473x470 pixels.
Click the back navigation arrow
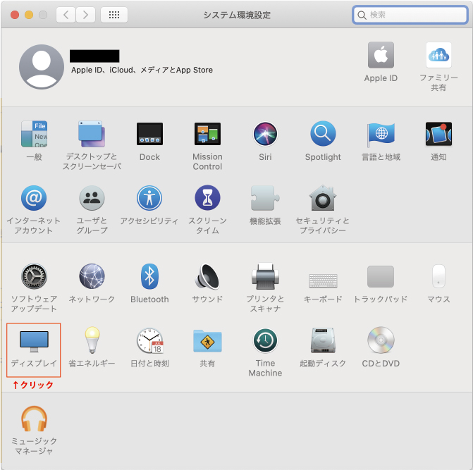click(x=66, y=15)
